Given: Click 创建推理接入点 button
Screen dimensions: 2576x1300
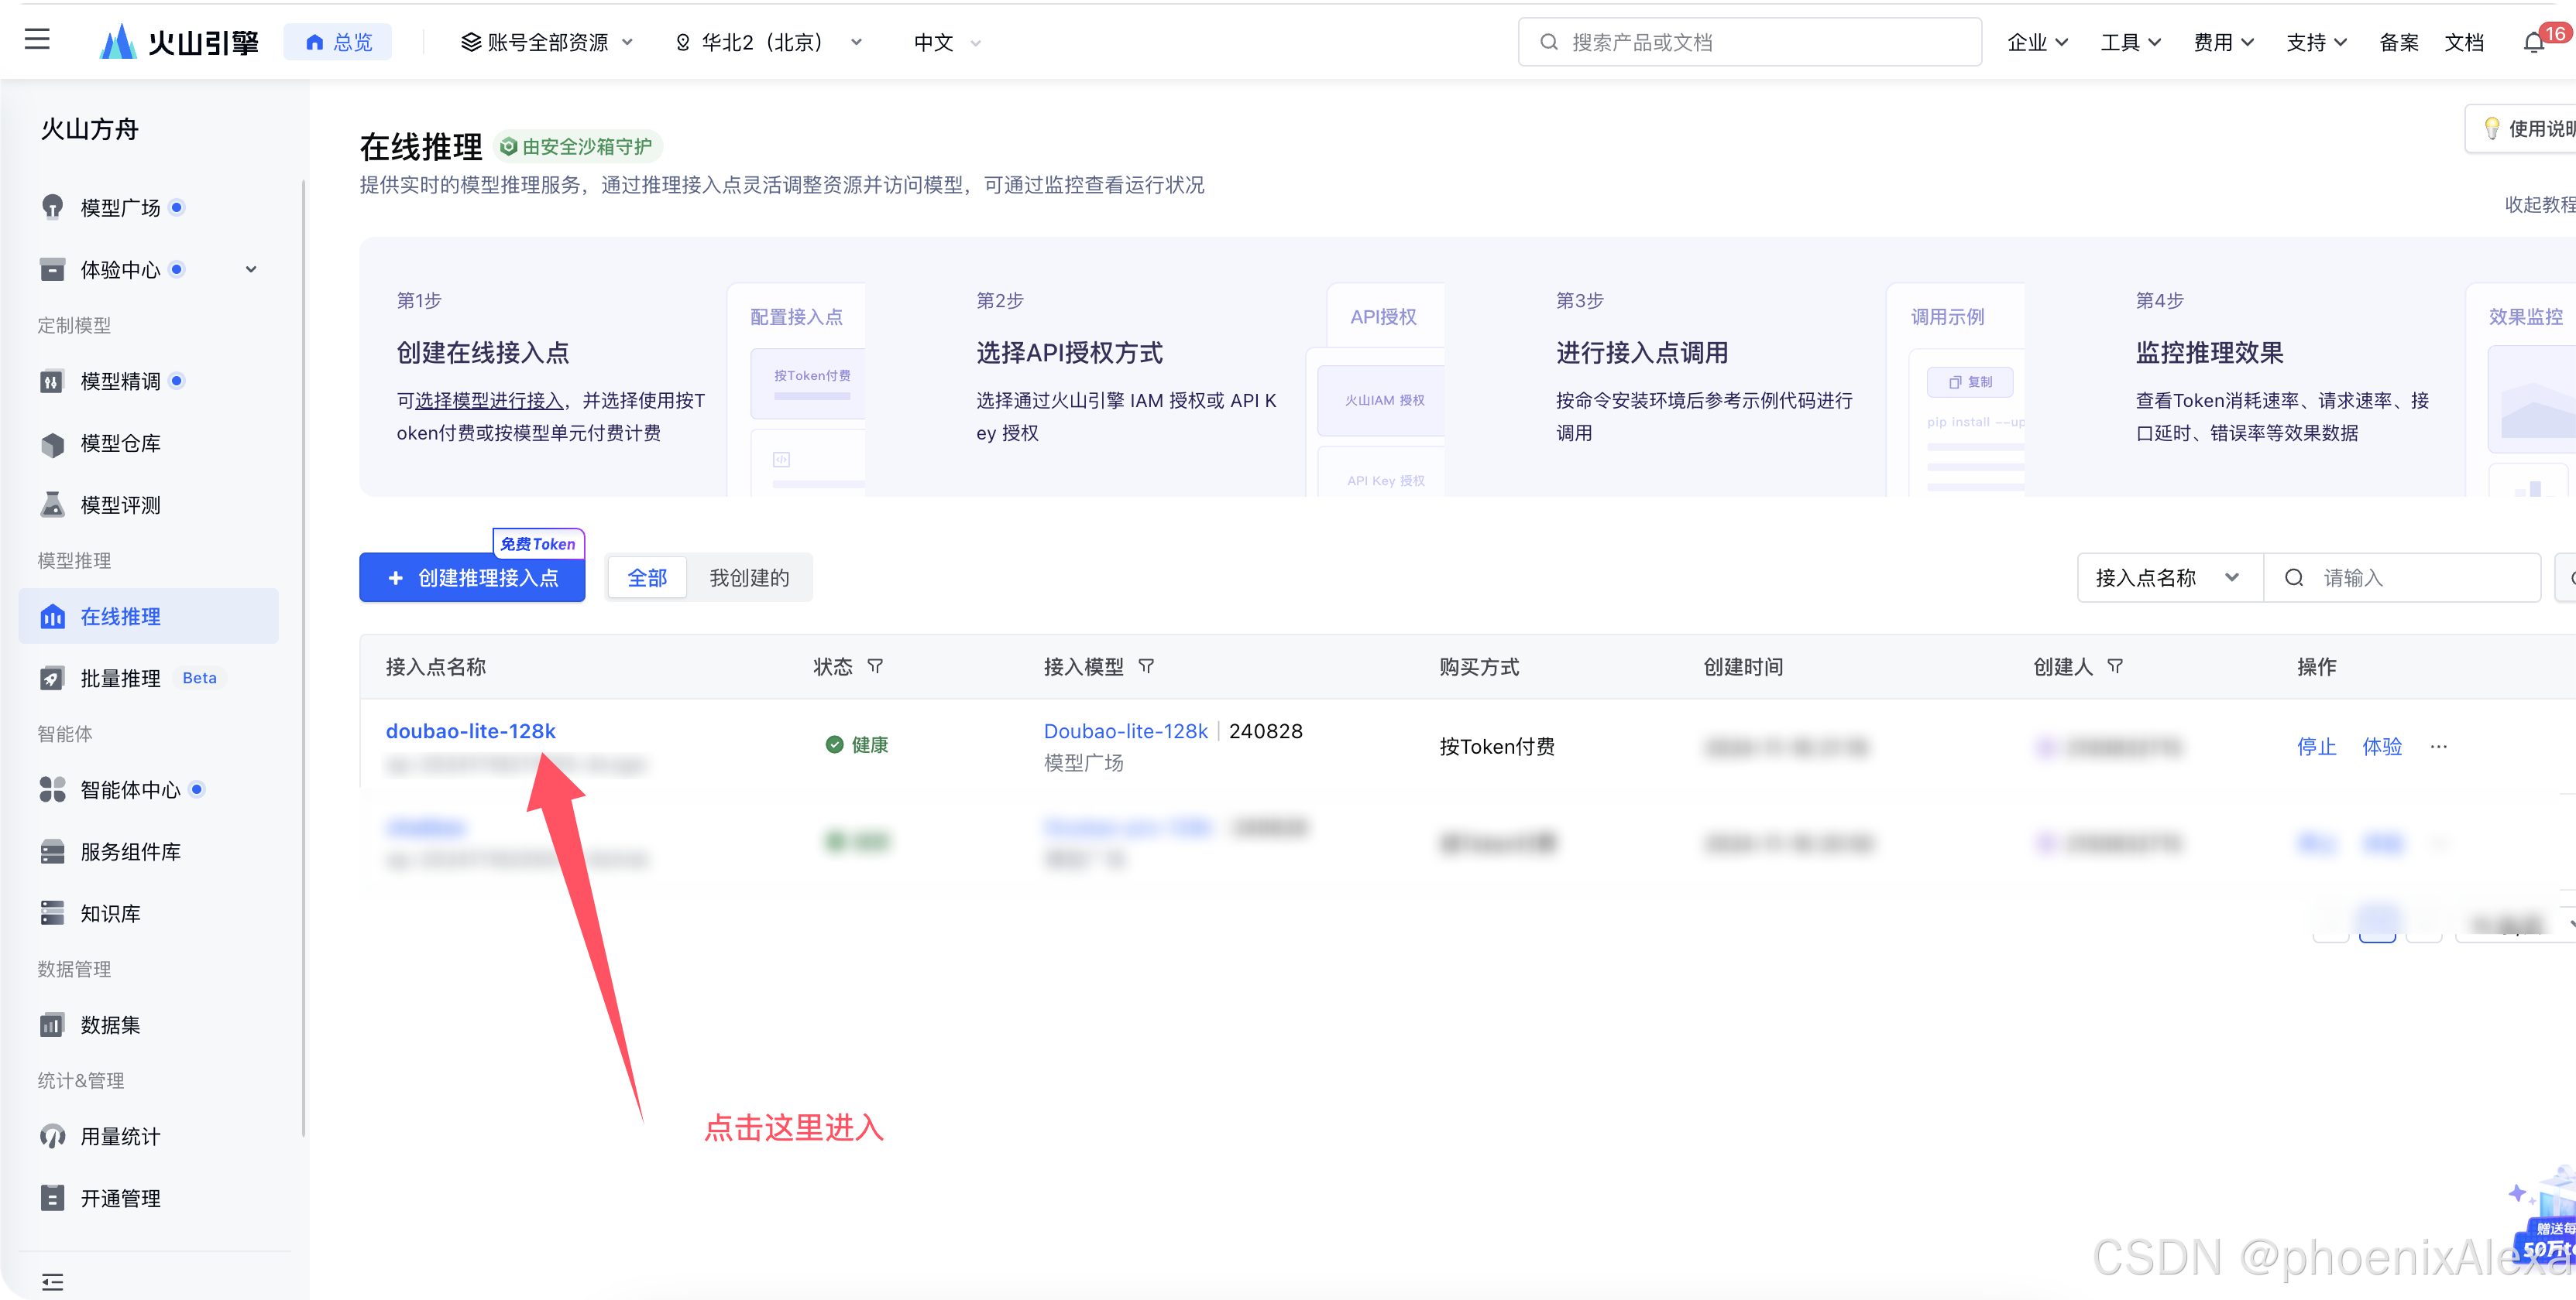Looking at the screenshot, I should pos(472,577).
